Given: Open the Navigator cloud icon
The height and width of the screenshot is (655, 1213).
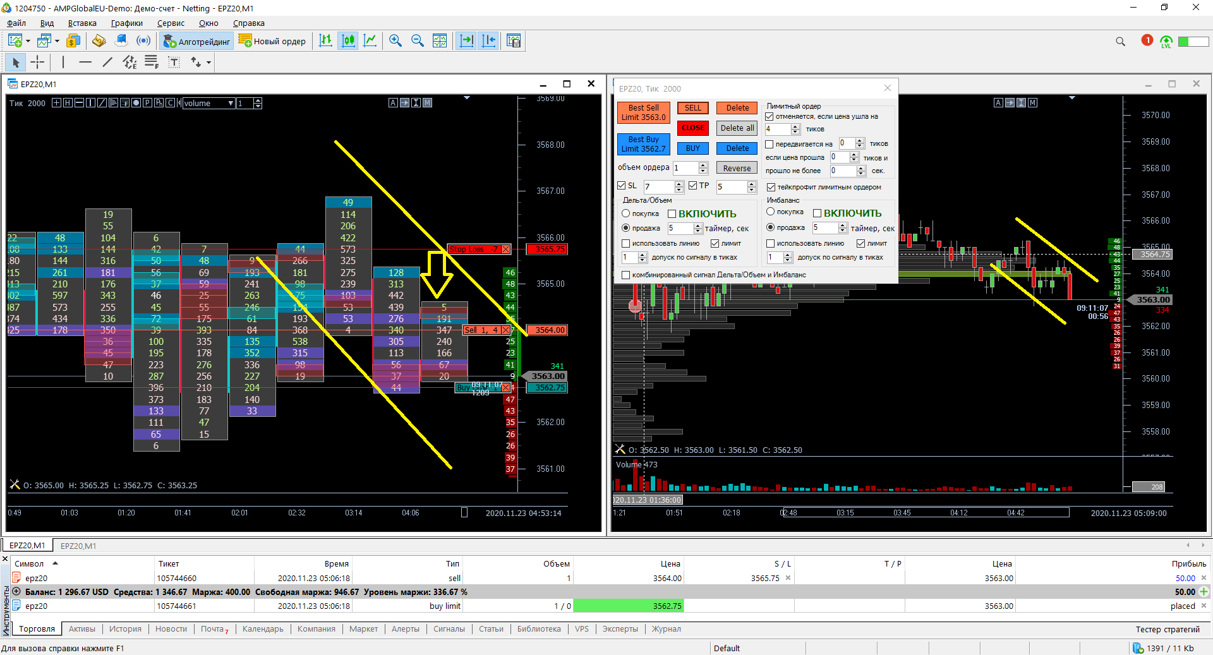Looking at the screenshot, I should pyautogui.click(x=121, y=41).
